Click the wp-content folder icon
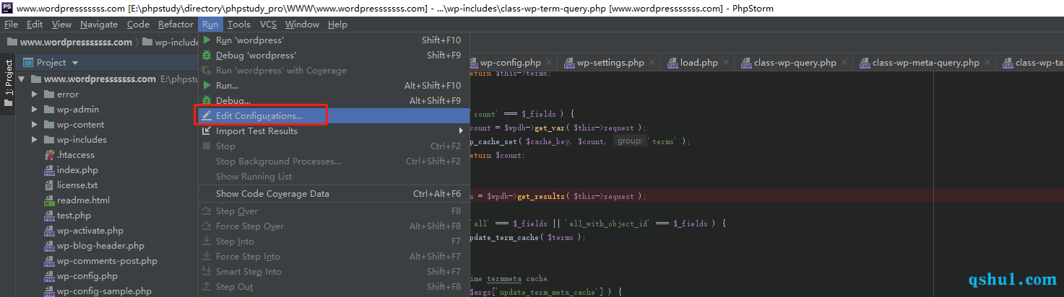1064x297 pixels. tap(49, 125)
